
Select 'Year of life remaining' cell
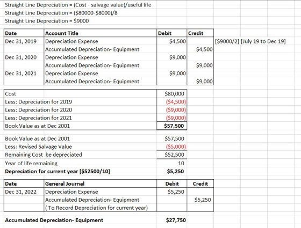[x=31, y=163]
